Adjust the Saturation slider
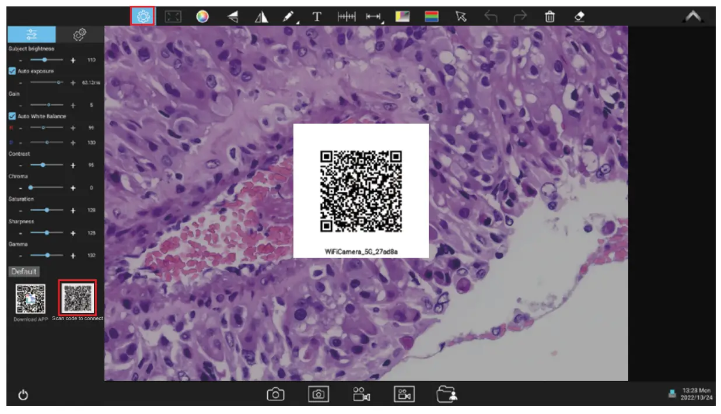The width and height of the screenshot is (721, 414). tap(47, 210)
